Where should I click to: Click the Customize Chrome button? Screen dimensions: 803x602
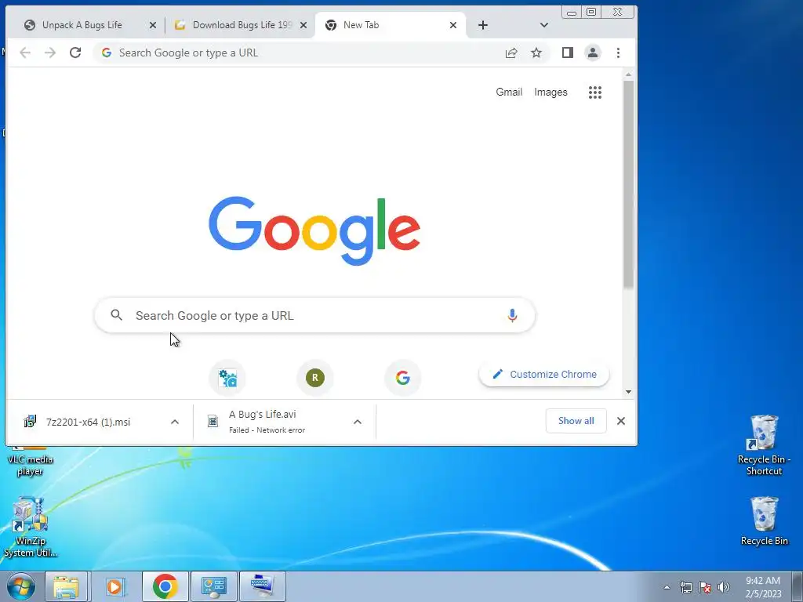pos(544,374)
